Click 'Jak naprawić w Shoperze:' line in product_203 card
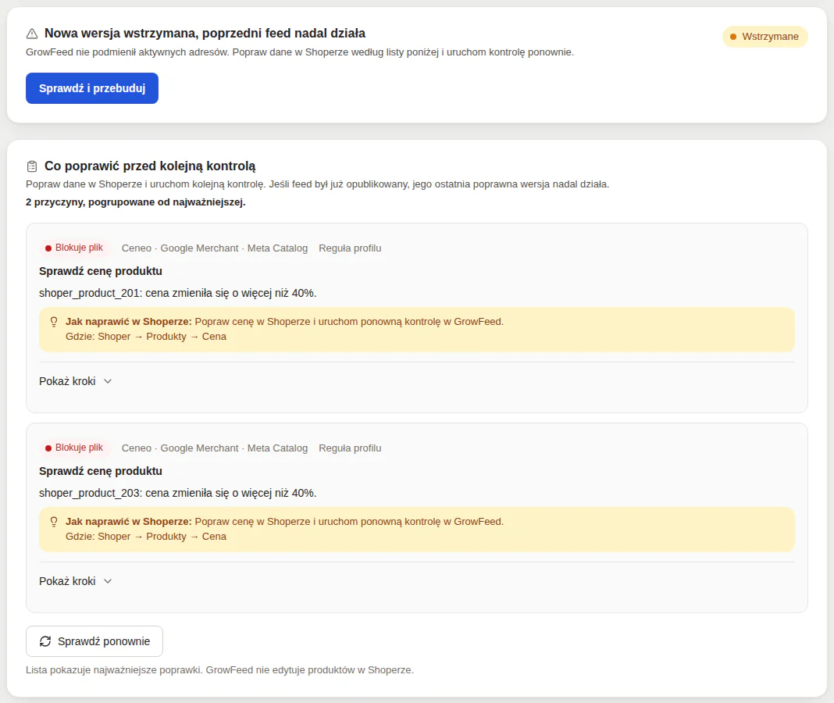Screen dimensions: 834x703 pyautogui.click(x=284, y=522)
